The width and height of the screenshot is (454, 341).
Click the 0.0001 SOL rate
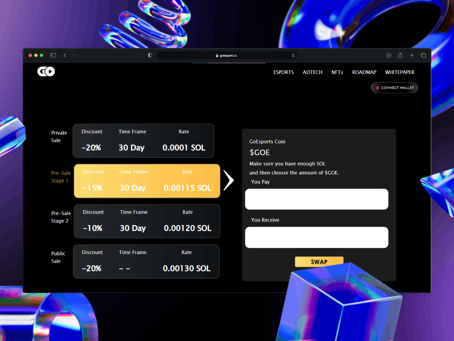tap(184, 148)
